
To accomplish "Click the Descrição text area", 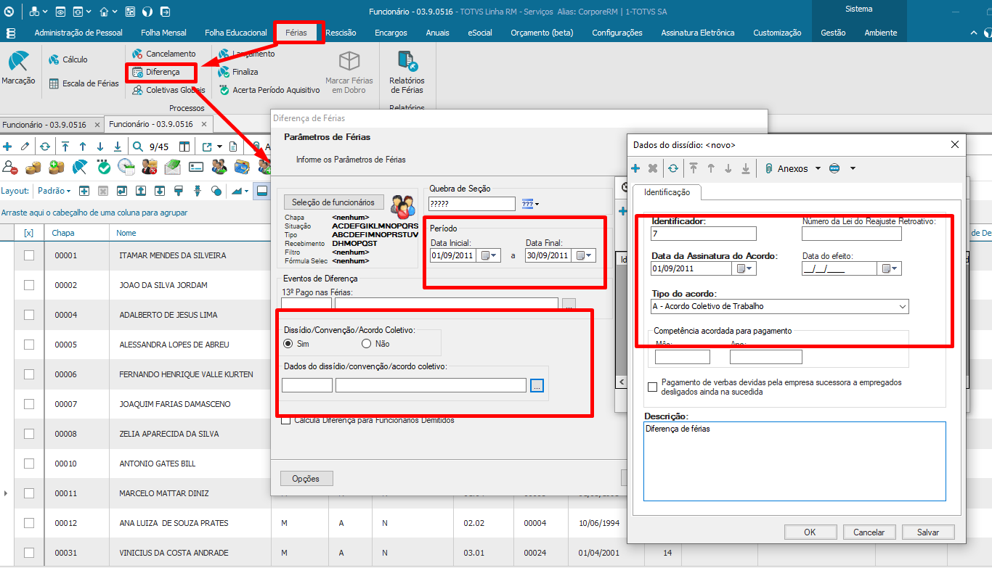I will coord(794,461).
